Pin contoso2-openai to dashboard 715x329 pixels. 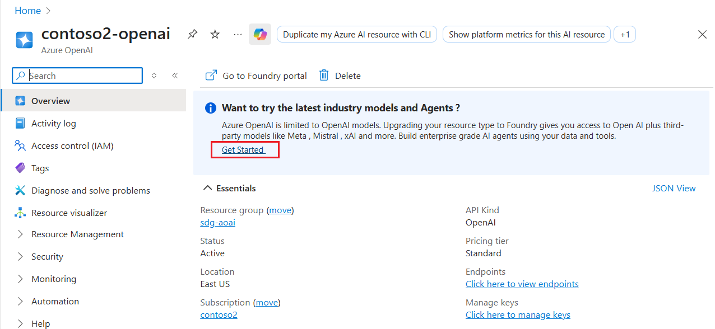pyautogui.click(x=192, y=34)
